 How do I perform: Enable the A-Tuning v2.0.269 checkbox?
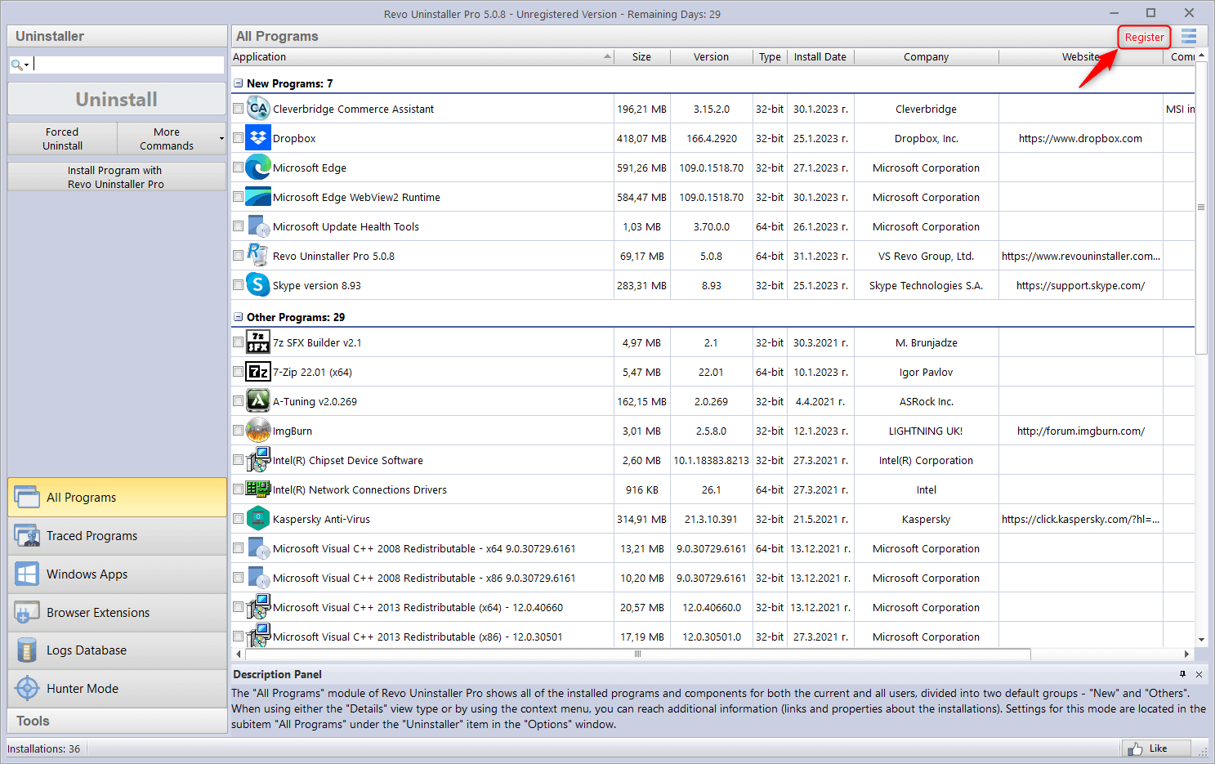coord(239,401)
